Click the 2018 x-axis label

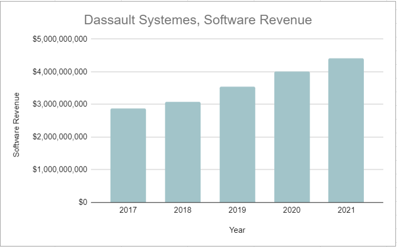coord(183,210)
